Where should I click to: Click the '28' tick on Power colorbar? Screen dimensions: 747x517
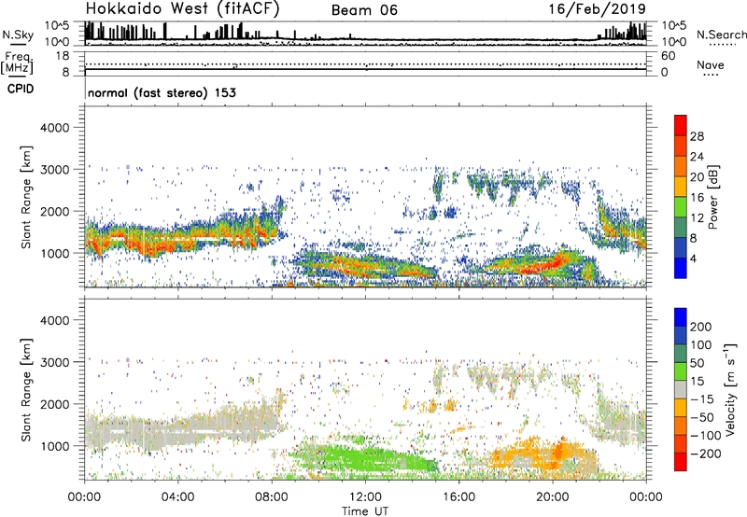[x=697, y=136]
